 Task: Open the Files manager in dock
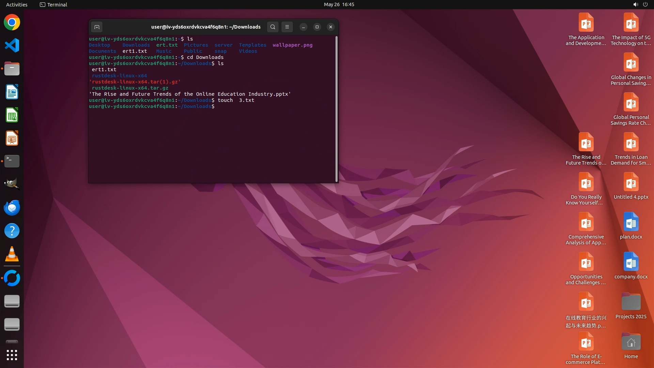click(12, 69)
